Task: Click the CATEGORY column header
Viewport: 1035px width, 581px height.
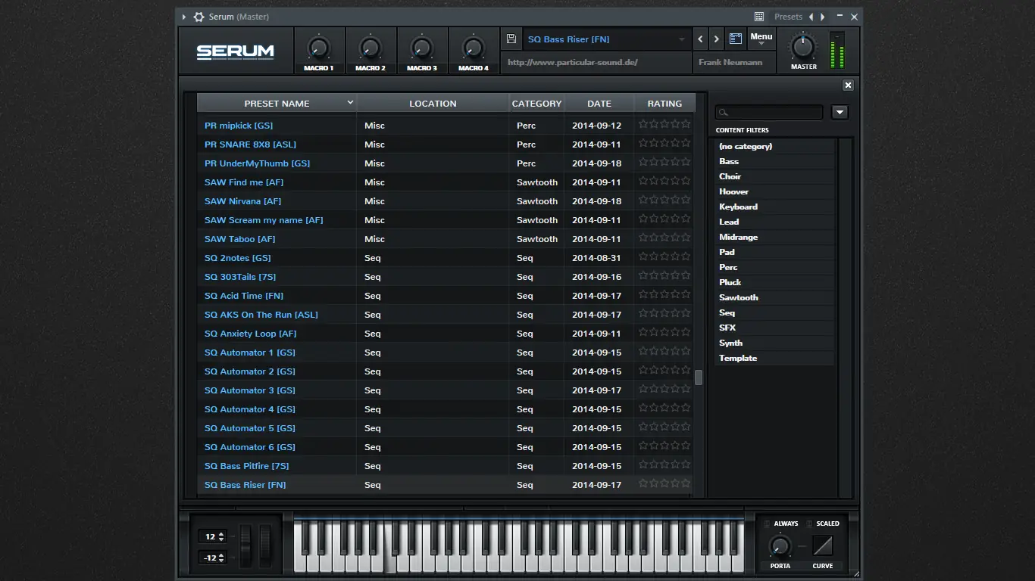Action: [x=536, y=103]
